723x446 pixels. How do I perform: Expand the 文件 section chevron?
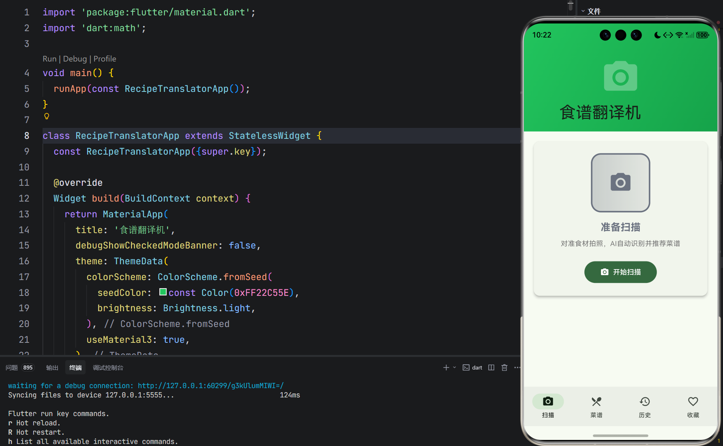pos(583,11)
